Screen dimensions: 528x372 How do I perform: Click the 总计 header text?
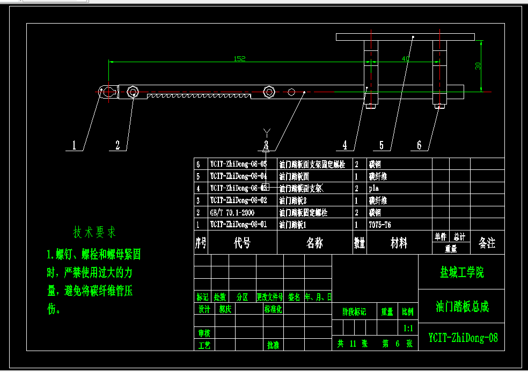pos(459,237)
